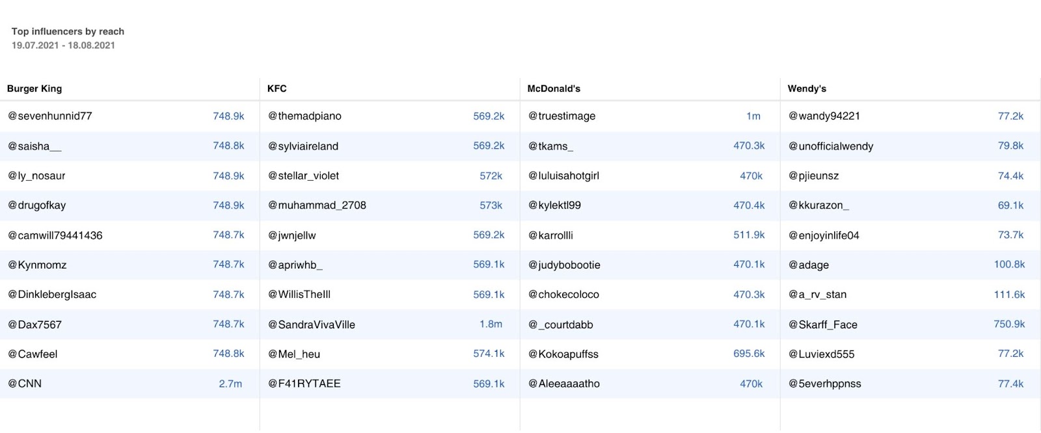
Task: Click @5everhppnss handle
Action: pyautogui.click(x=825, y=384)
